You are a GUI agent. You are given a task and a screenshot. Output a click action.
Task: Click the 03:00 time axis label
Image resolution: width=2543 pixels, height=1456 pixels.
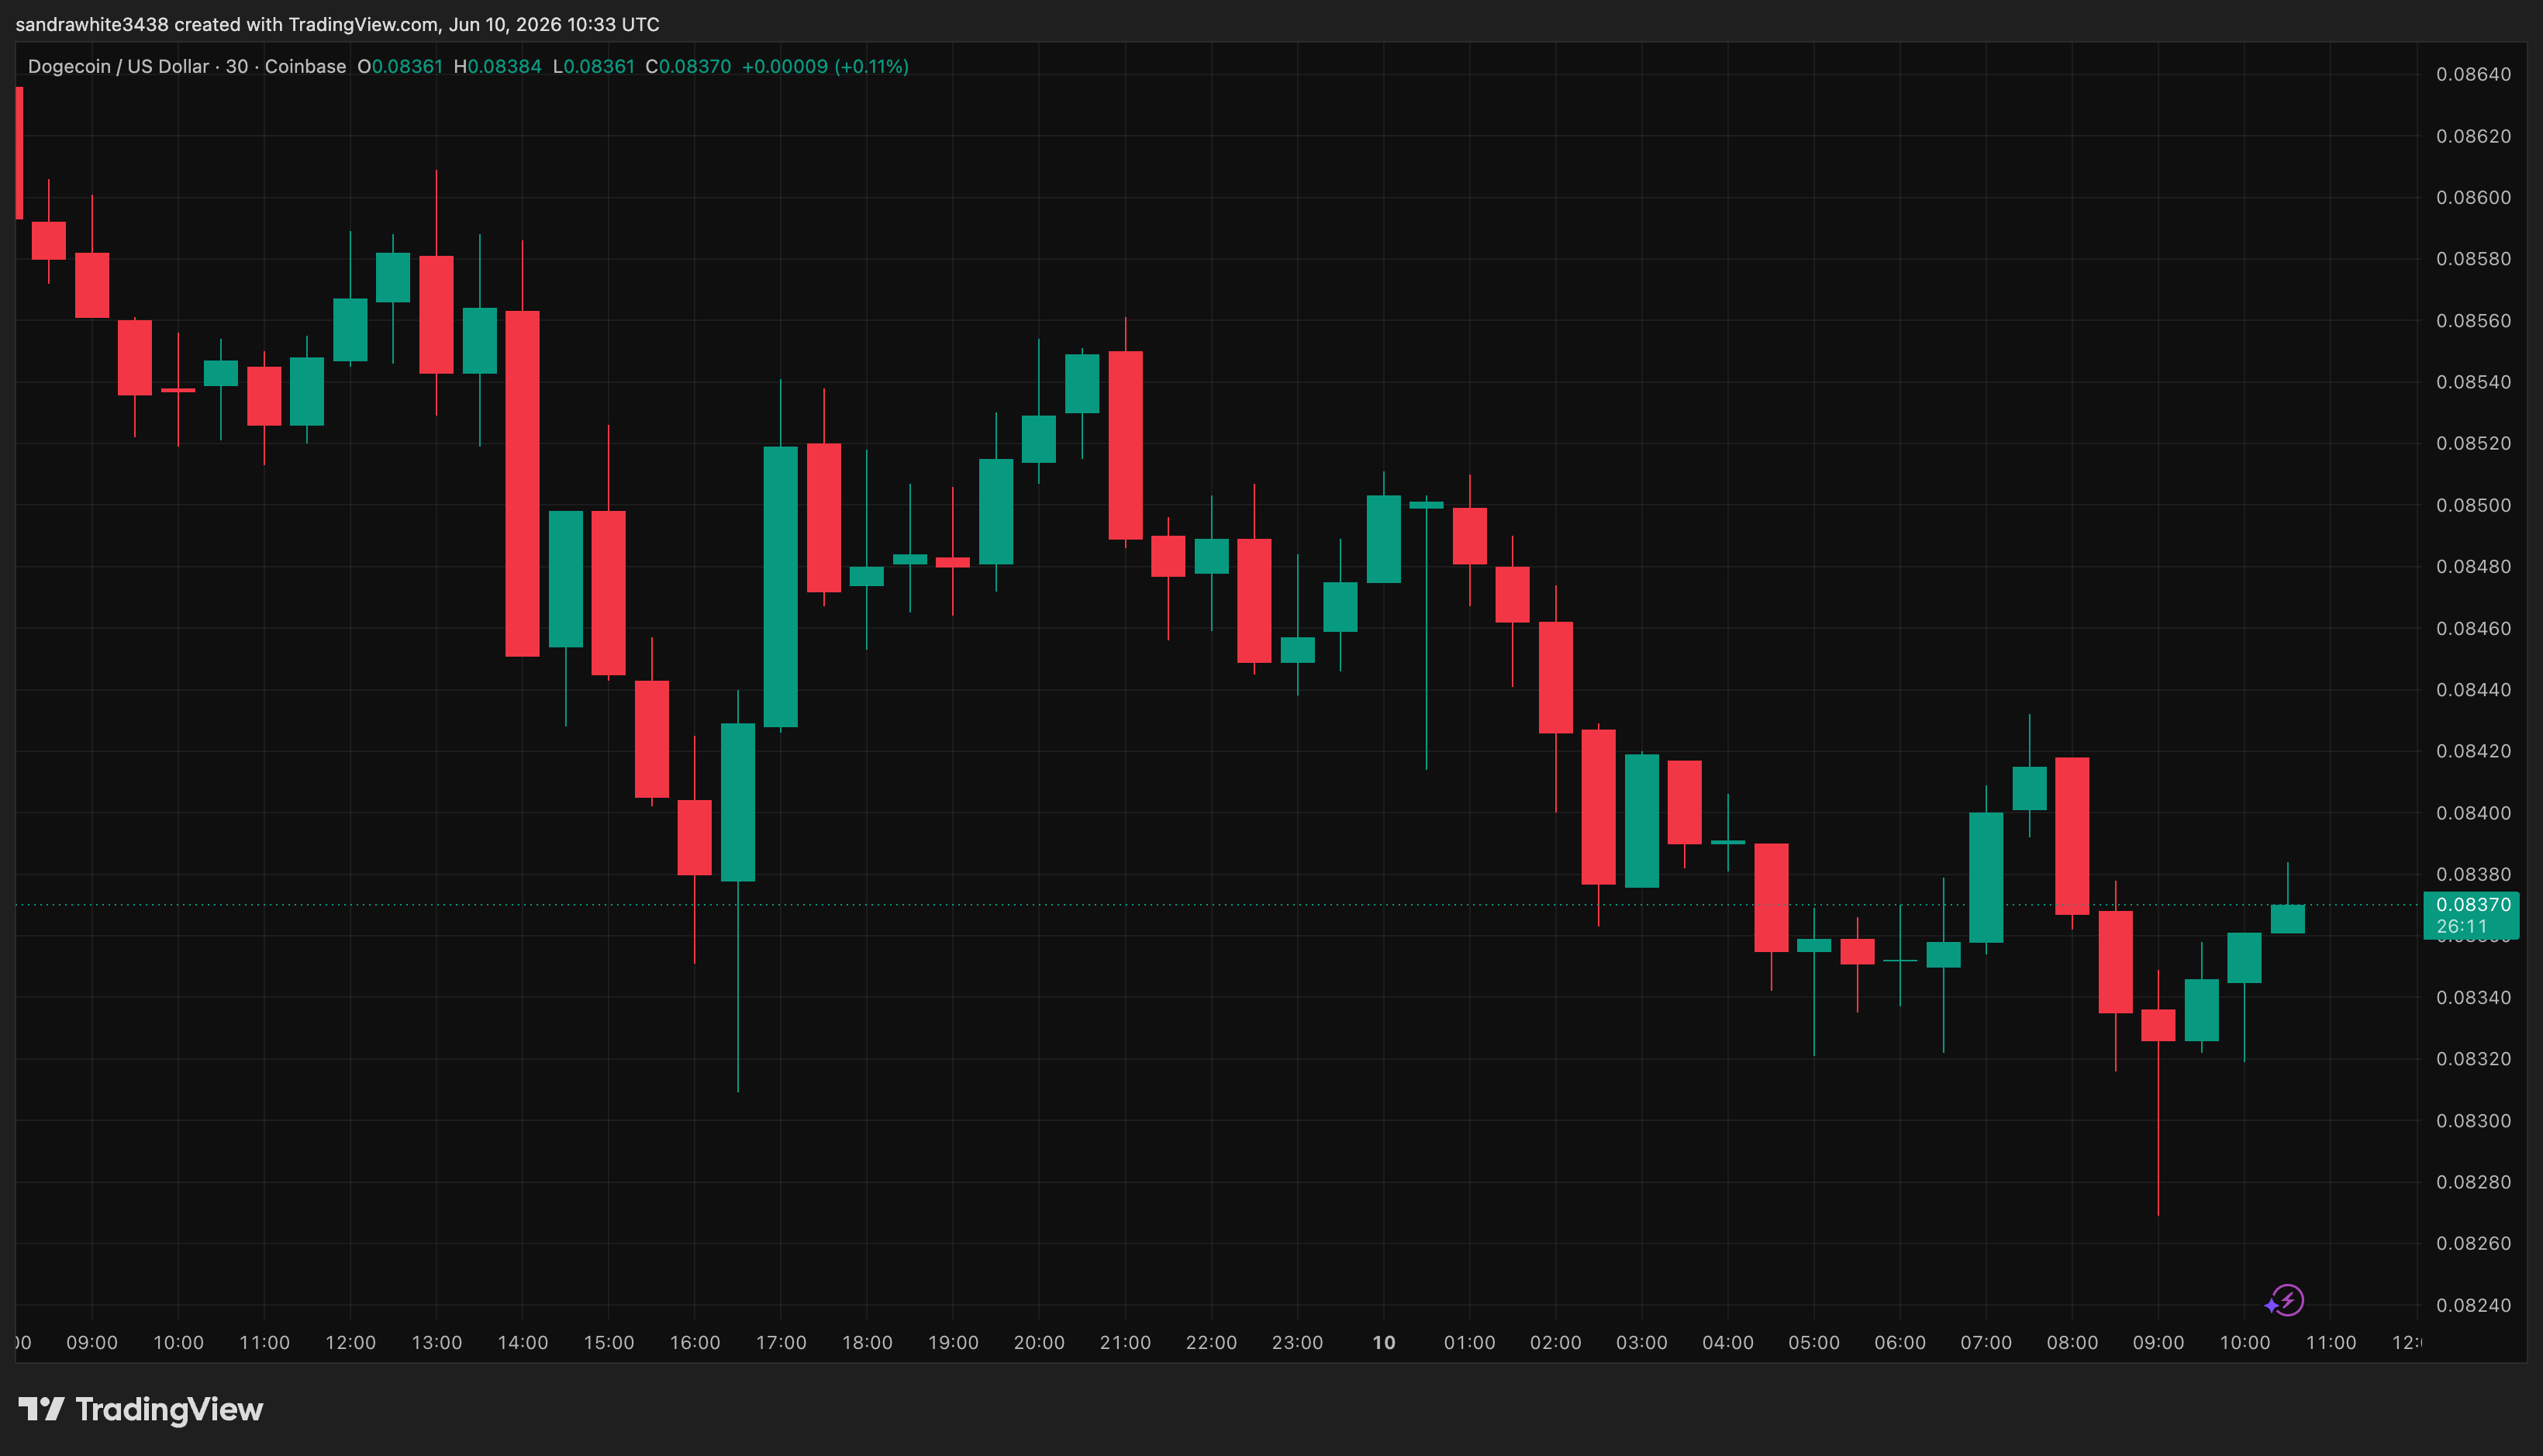(x=1642, y=1343)
